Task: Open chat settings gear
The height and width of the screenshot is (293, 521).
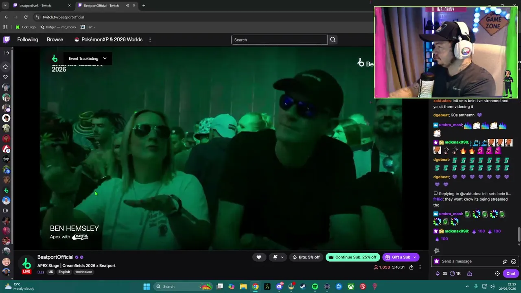Action: click(x=497, y=273)
